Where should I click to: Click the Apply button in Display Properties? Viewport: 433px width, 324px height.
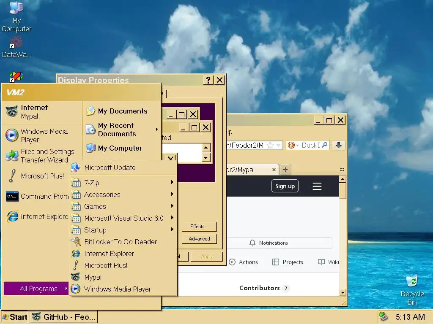pyautogui.click(x=206, y=256)
